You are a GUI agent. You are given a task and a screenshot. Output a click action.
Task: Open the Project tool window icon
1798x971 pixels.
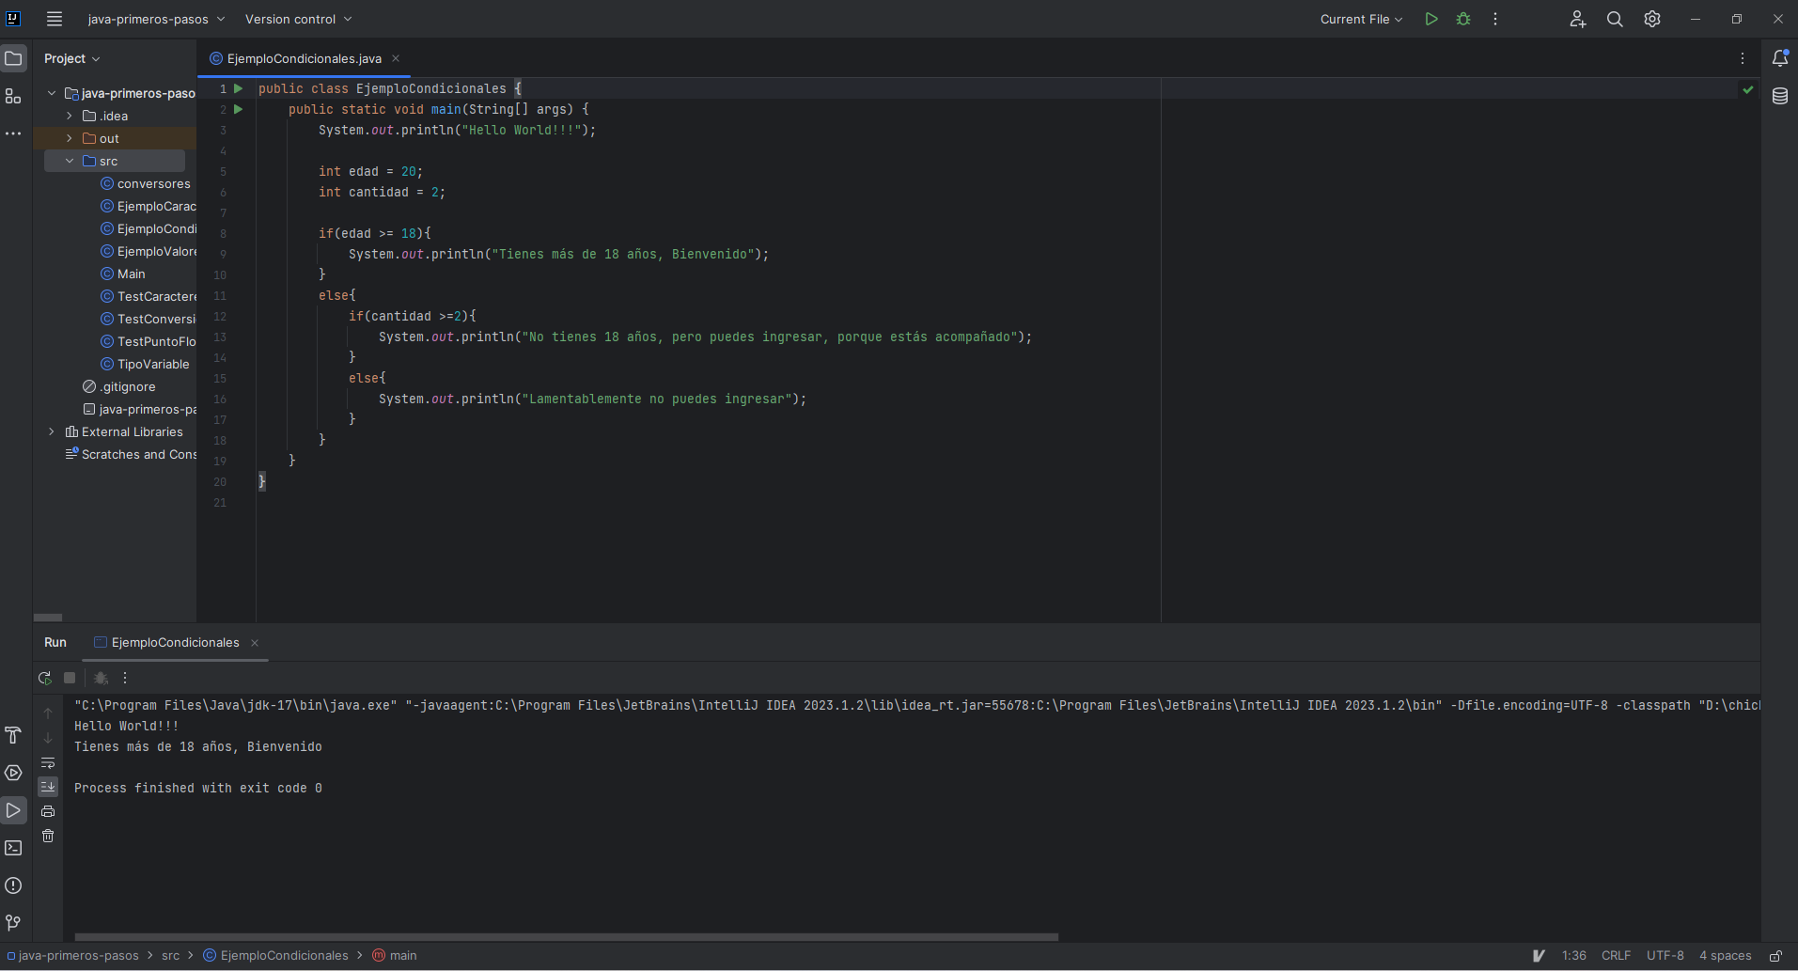coord(13,58)
